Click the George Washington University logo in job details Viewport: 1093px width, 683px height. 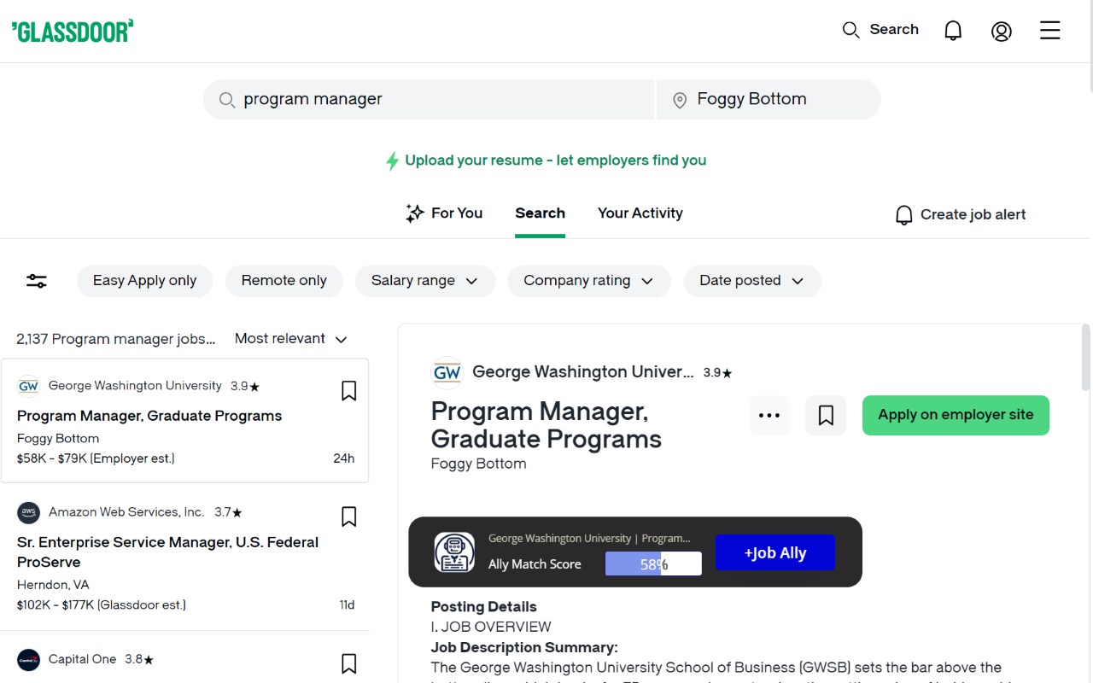[447, 373]
